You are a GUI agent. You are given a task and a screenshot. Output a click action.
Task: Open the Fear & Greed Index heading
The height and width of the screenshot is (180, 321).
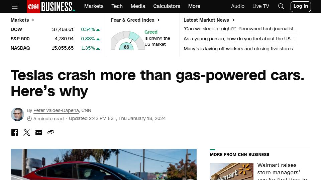pos(135,20)
